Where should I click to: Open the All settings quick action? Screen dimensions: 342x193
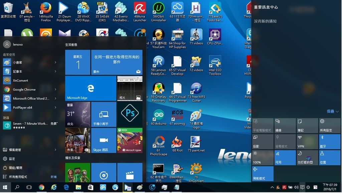pyautogui.click(x=330, y=126)
